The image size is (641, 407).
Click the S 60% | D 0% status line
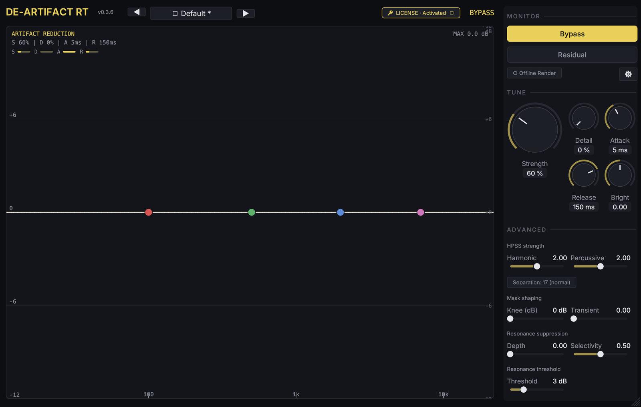click(x=64, y=42)
